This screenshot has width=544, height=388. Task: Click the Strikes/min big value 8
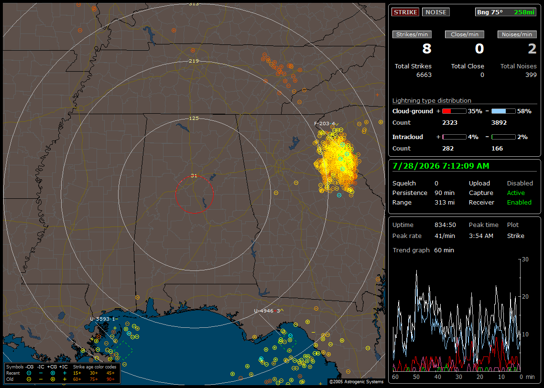coord(427,49)
